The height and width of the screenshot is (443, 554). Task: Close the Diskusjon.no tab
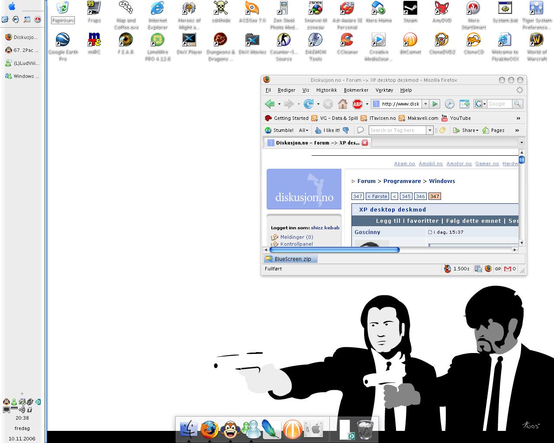365,143
